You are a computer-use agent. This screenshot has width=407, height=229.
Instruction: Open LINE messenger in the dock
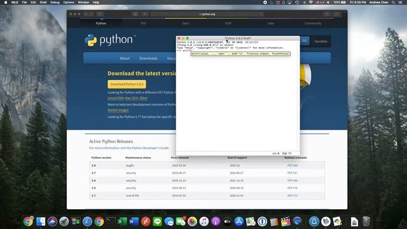[x=157, y=221]
